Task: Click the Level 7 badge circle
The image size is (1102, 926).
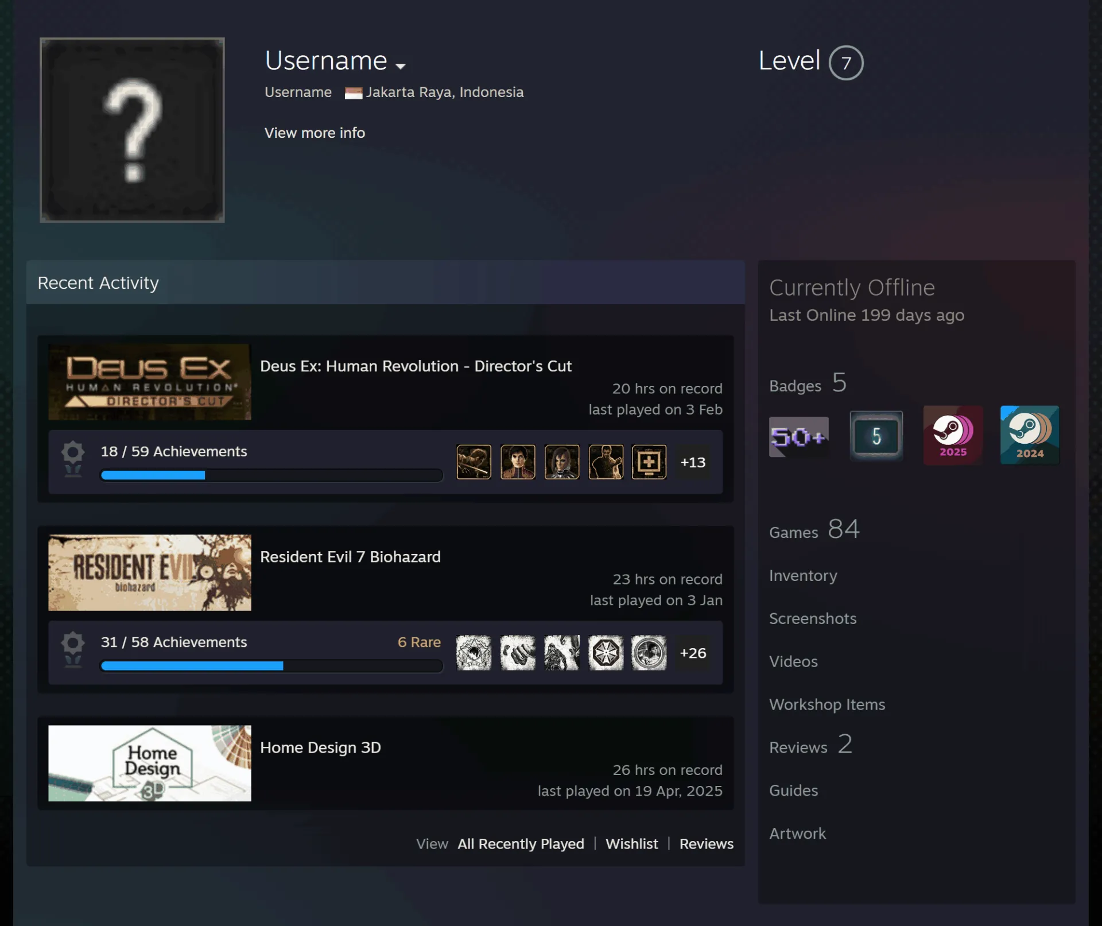Action: (846, 63)
